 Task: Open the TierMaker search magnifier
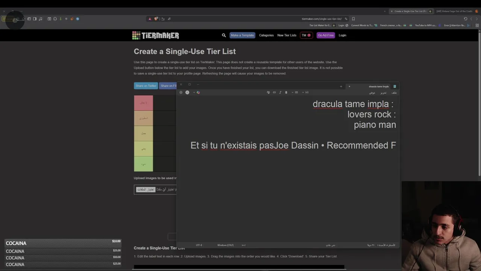[x=224, y=35]
